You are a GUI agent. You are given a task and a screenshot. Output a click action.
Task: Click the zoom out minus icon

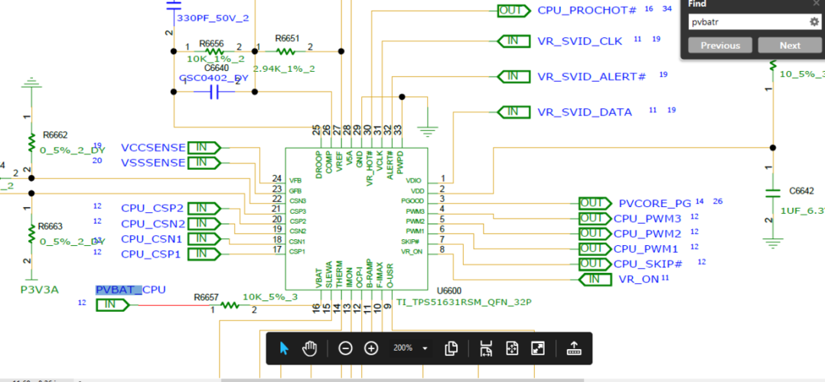click(345, 348)
